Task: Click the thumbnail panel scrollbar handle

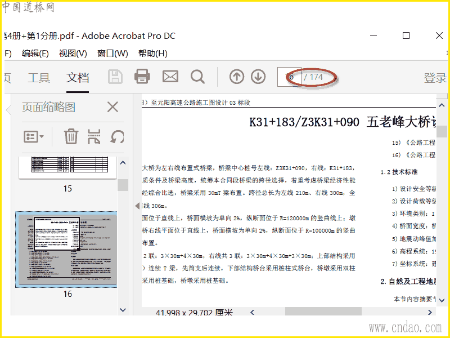Action: point(123,185)
